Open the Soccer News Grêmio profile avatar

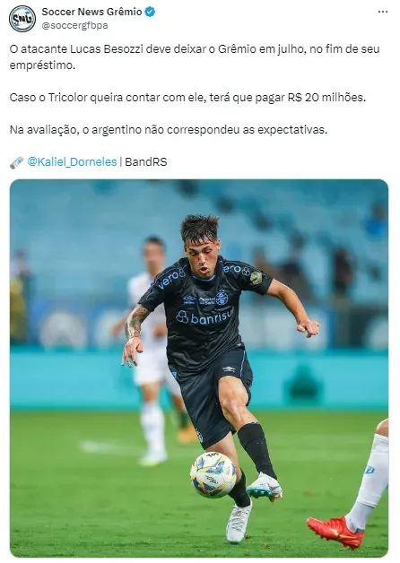click(22, 19)
